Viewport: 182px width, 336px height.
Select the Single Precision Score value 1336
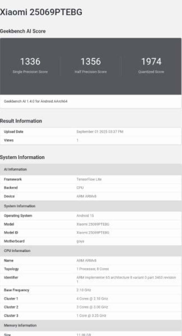tap(30, 62)
